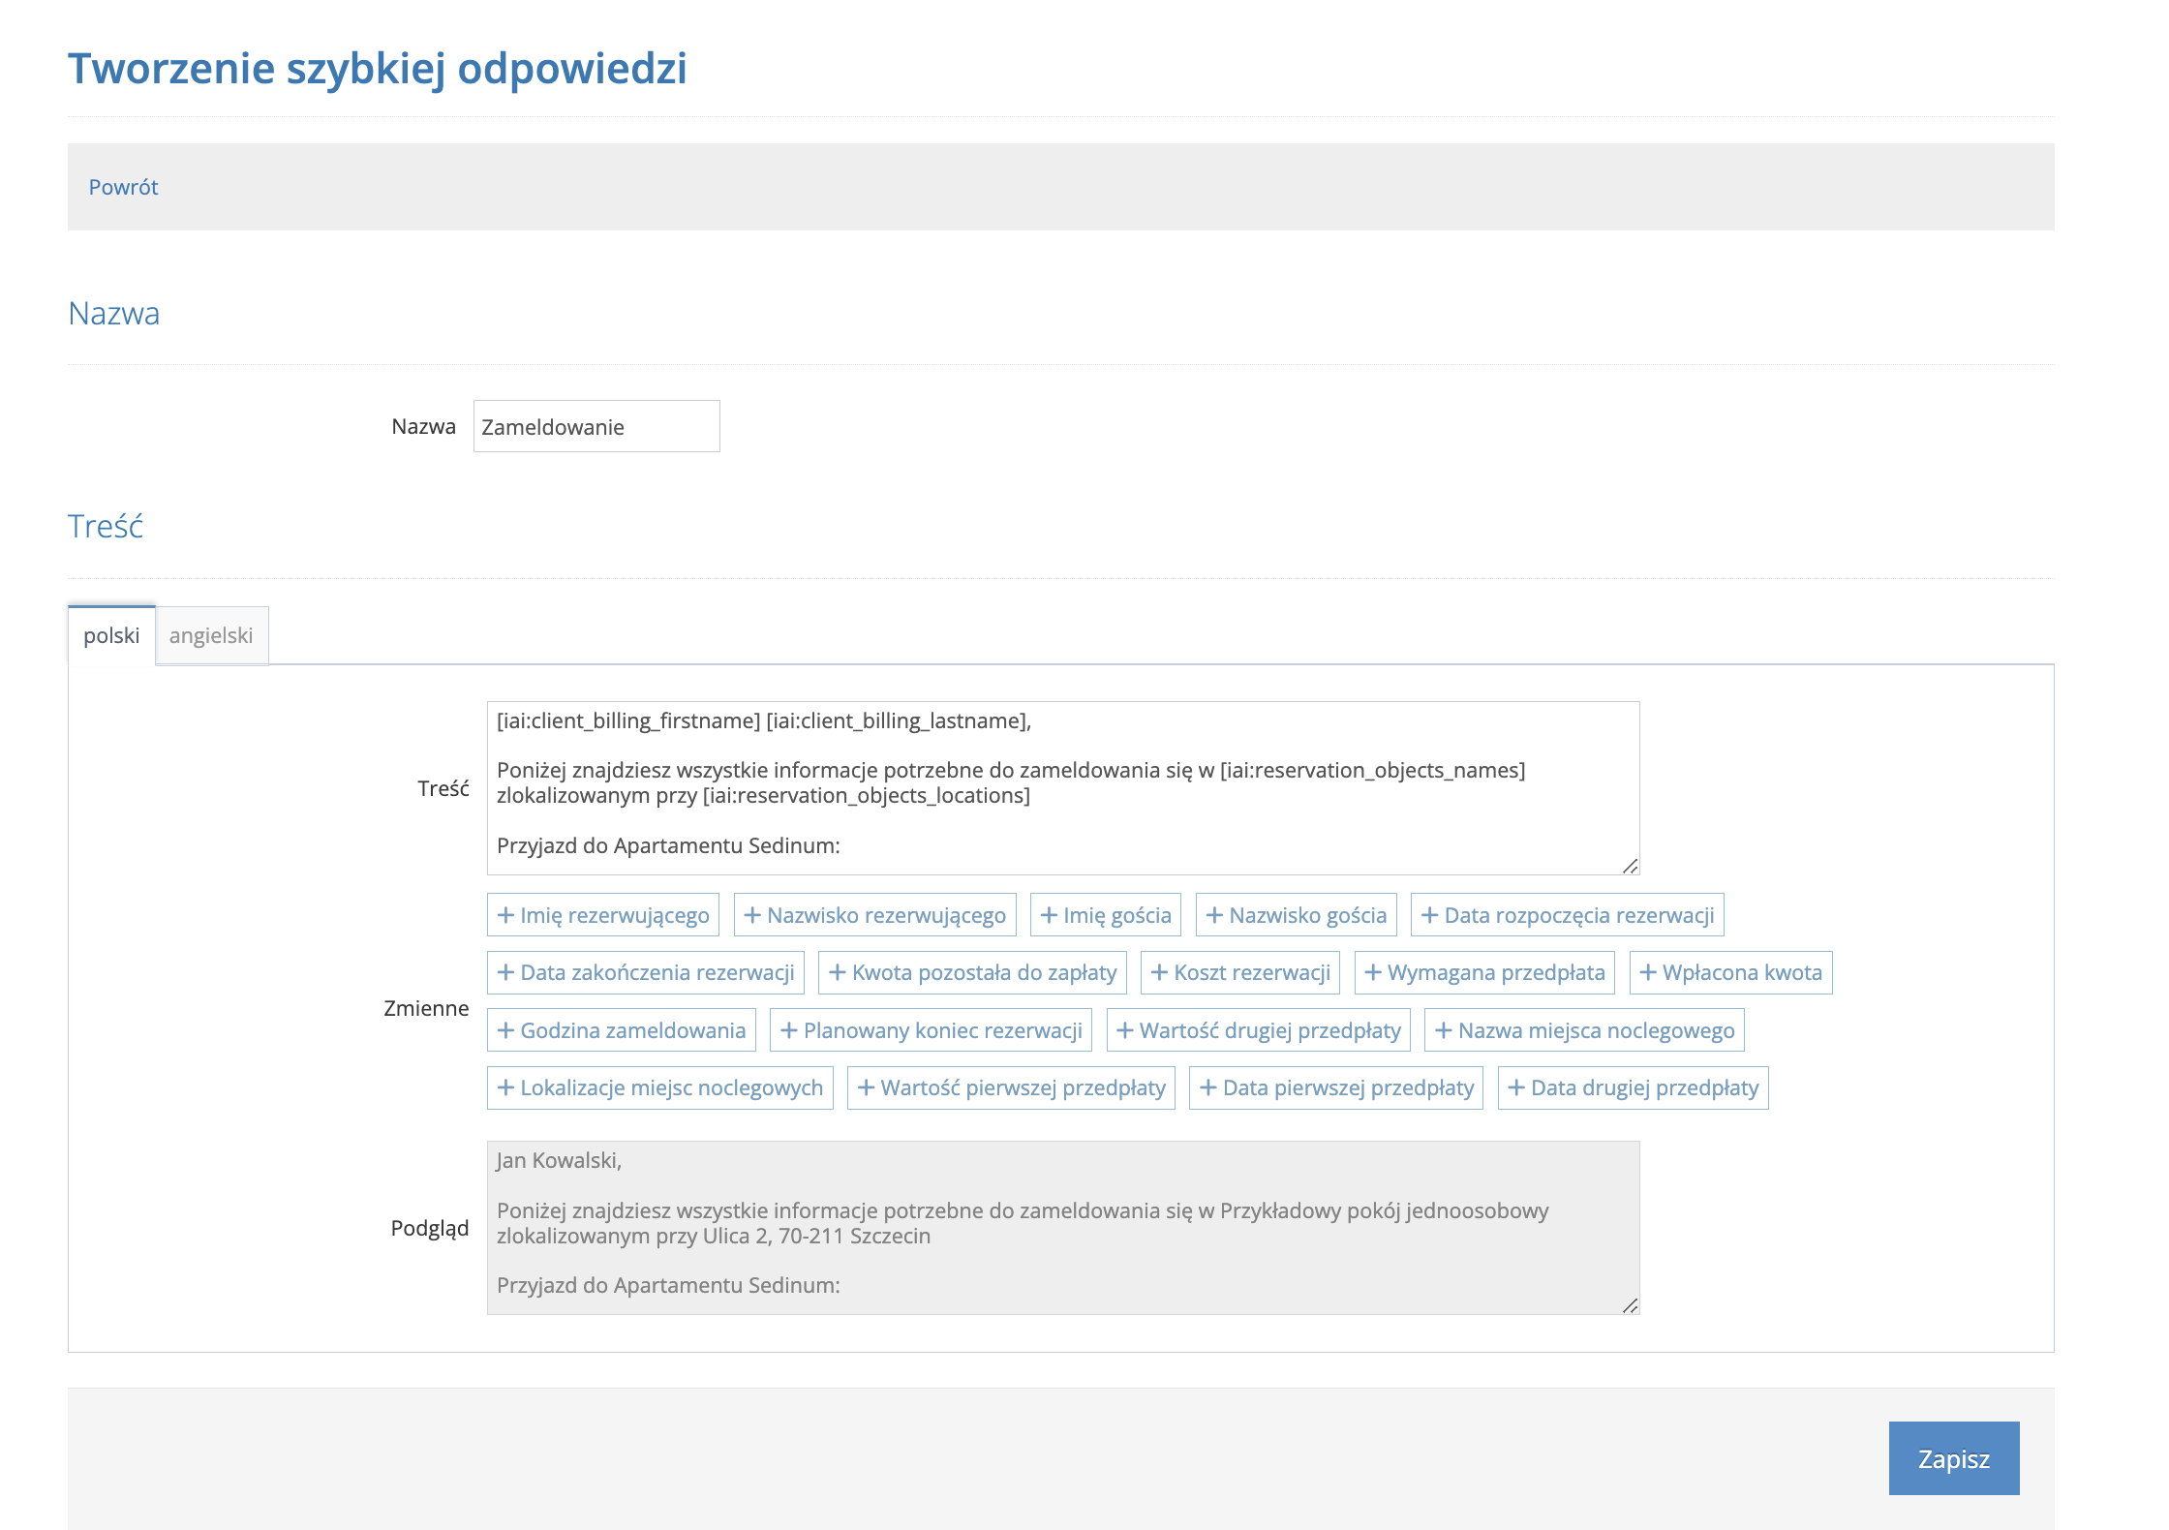The image size is (2169, 1530).
Task: Insert Koszt rezerwacji variable
Action: coord(1239,972)
